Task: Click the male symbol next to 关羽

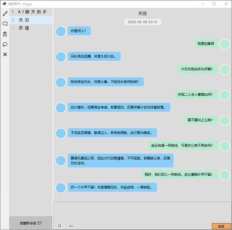Action: 13,20
